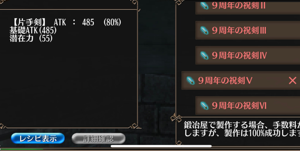
Task: Select the 9周年の祝剣VI entry name
Action: coord(239,106)
